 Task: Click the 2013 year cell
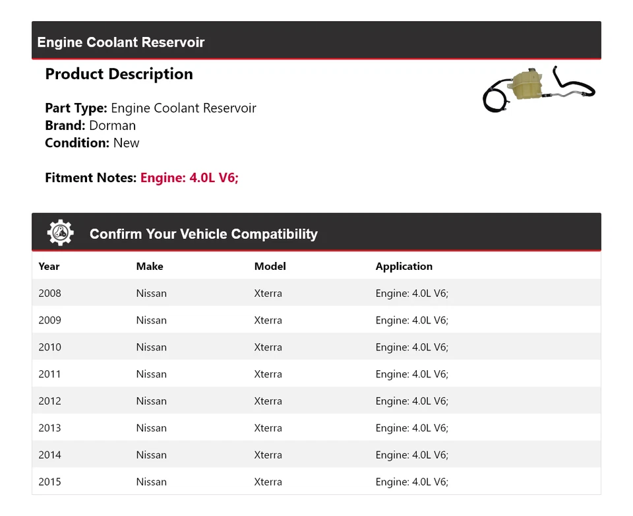pyautogui.click(x=50, y=428)
